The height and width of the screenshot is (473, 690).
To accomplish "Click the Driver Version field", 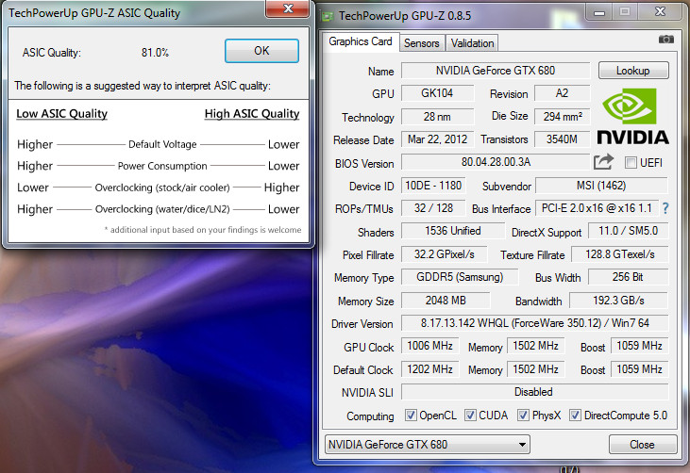I will pos(534,323).
